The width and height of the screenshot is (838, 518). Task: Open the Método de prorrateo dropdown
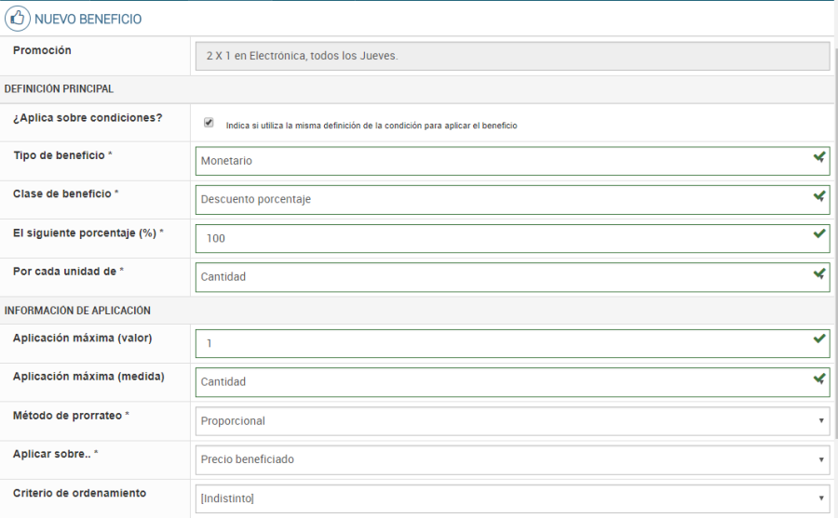pyautogui.click(x=512, y=421)
